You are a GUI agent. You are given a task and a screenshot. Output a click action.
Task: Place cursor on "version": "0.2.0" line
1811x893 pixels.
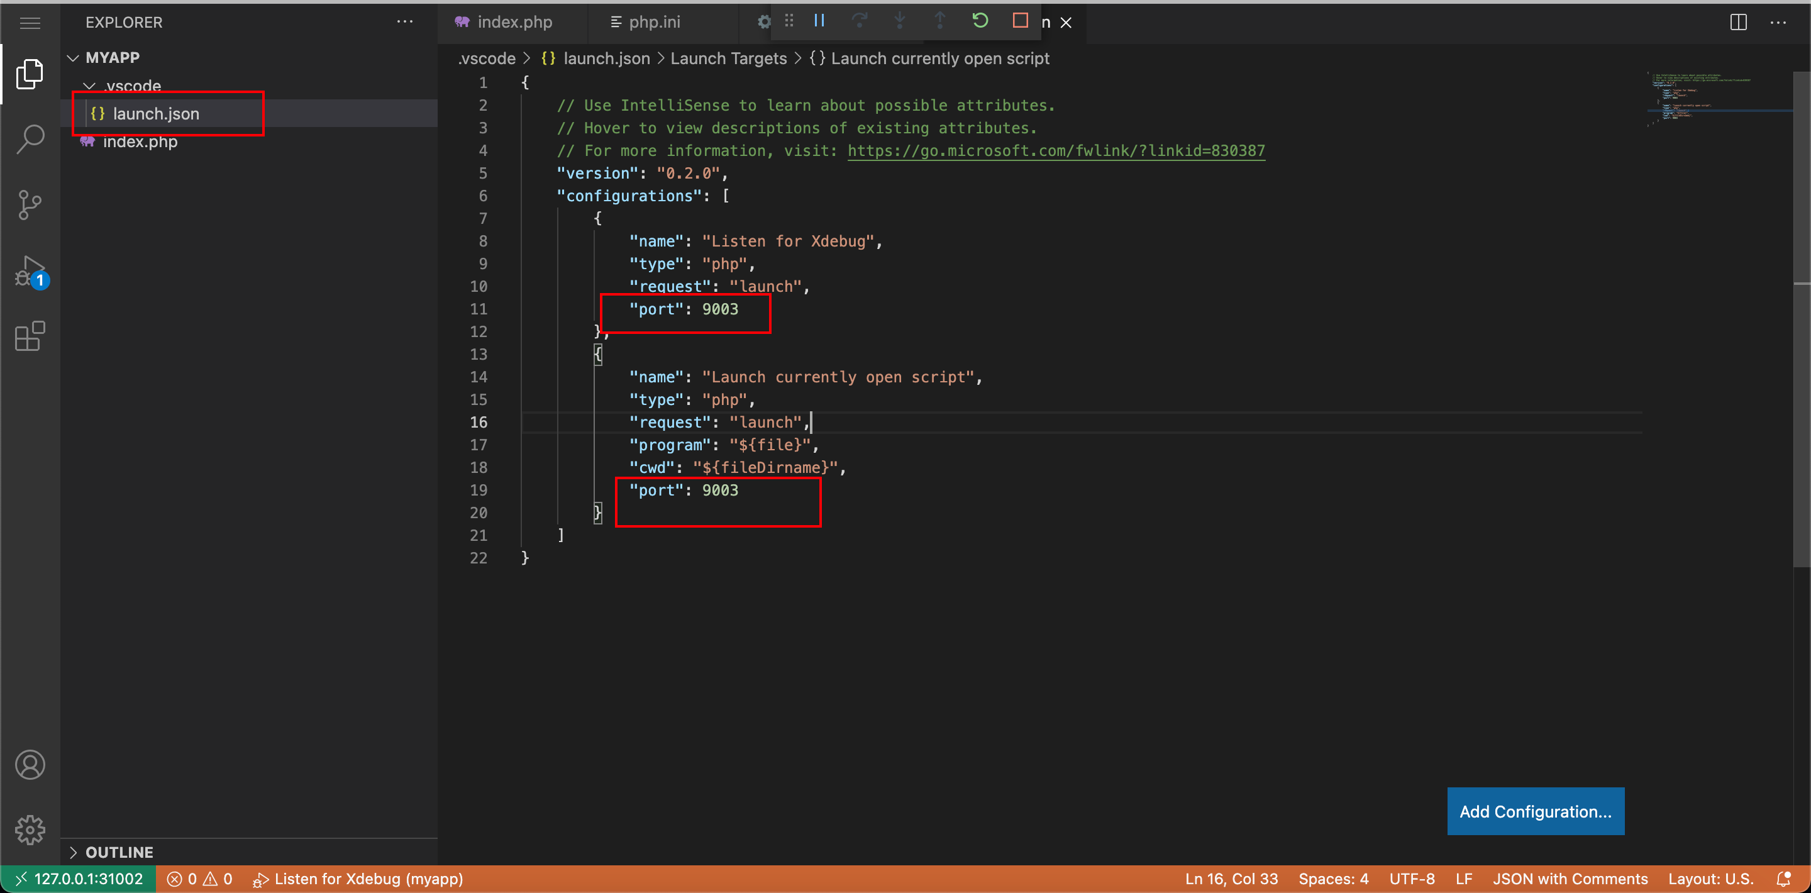click(642, 173)
